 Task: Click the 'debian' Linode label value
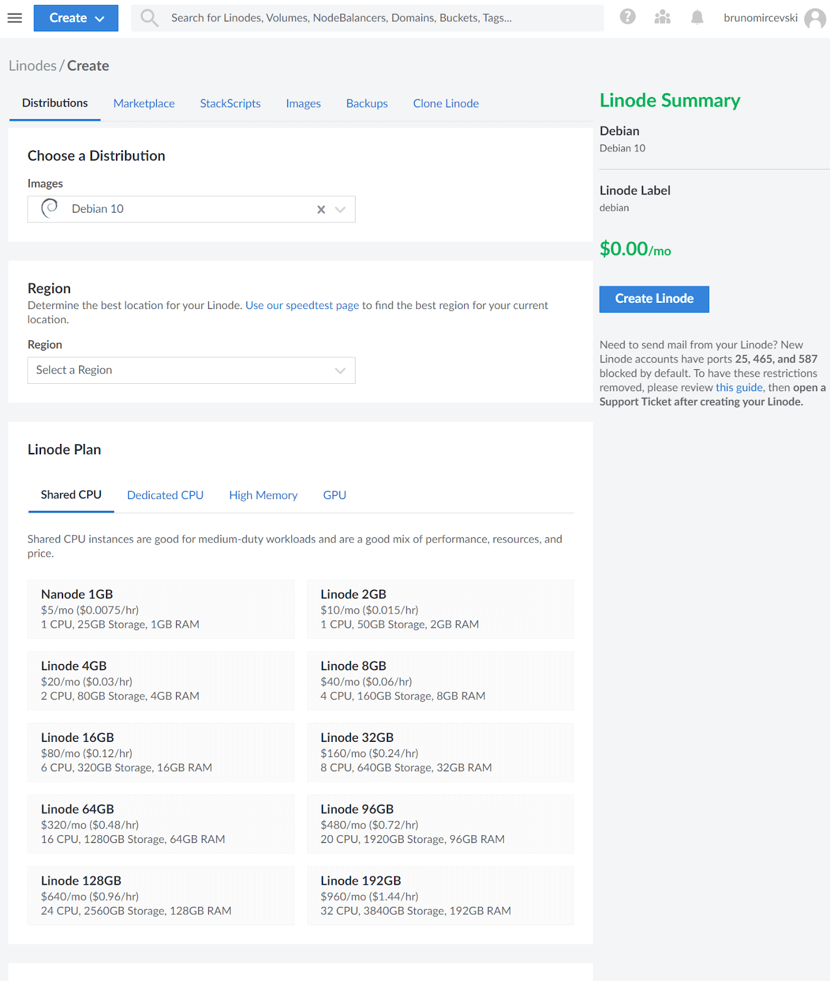(614, 208)
